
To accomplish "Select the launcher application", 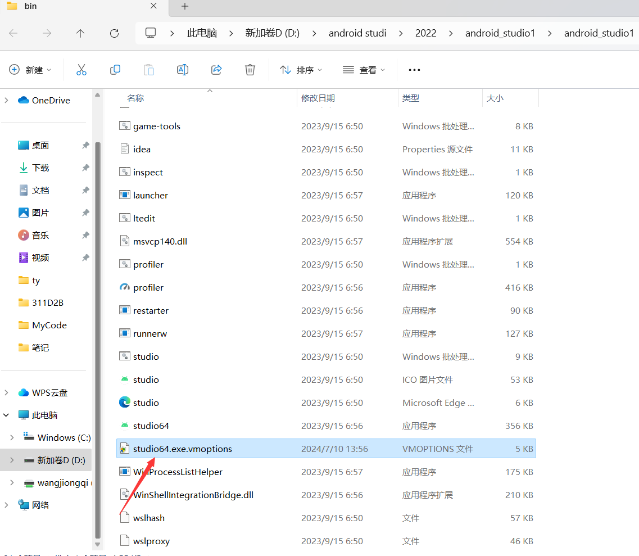I will [326, 195].
